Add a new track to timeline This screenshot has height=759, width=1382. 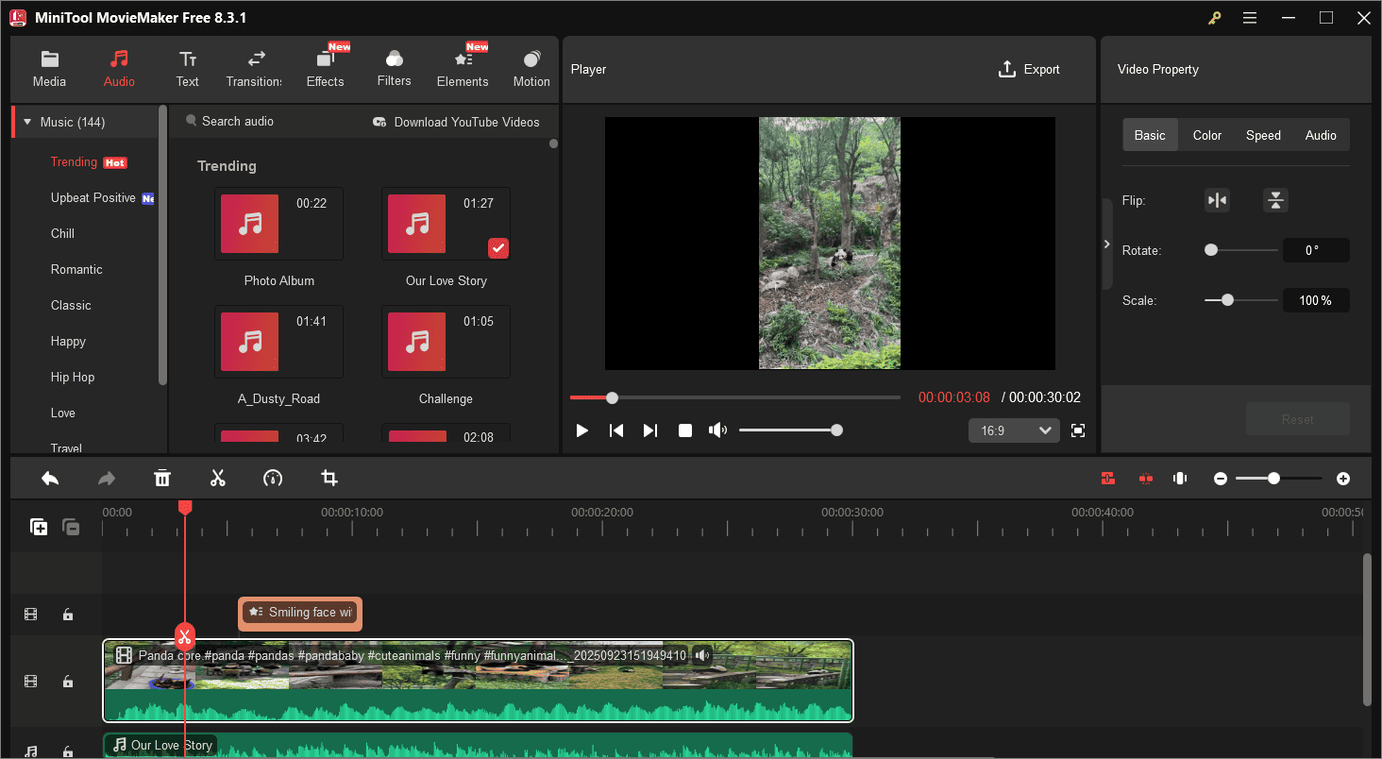(x=39, y=527)
